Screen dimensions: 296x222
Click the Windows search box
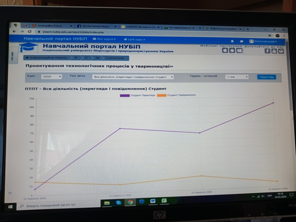(x=58, y=205)
